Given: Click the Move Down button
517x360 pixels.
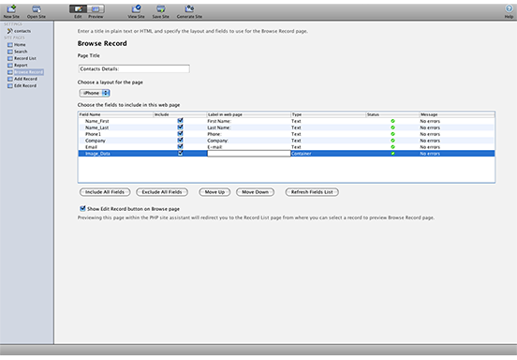Looking at the screenshot, I should [x=255, y=192].
